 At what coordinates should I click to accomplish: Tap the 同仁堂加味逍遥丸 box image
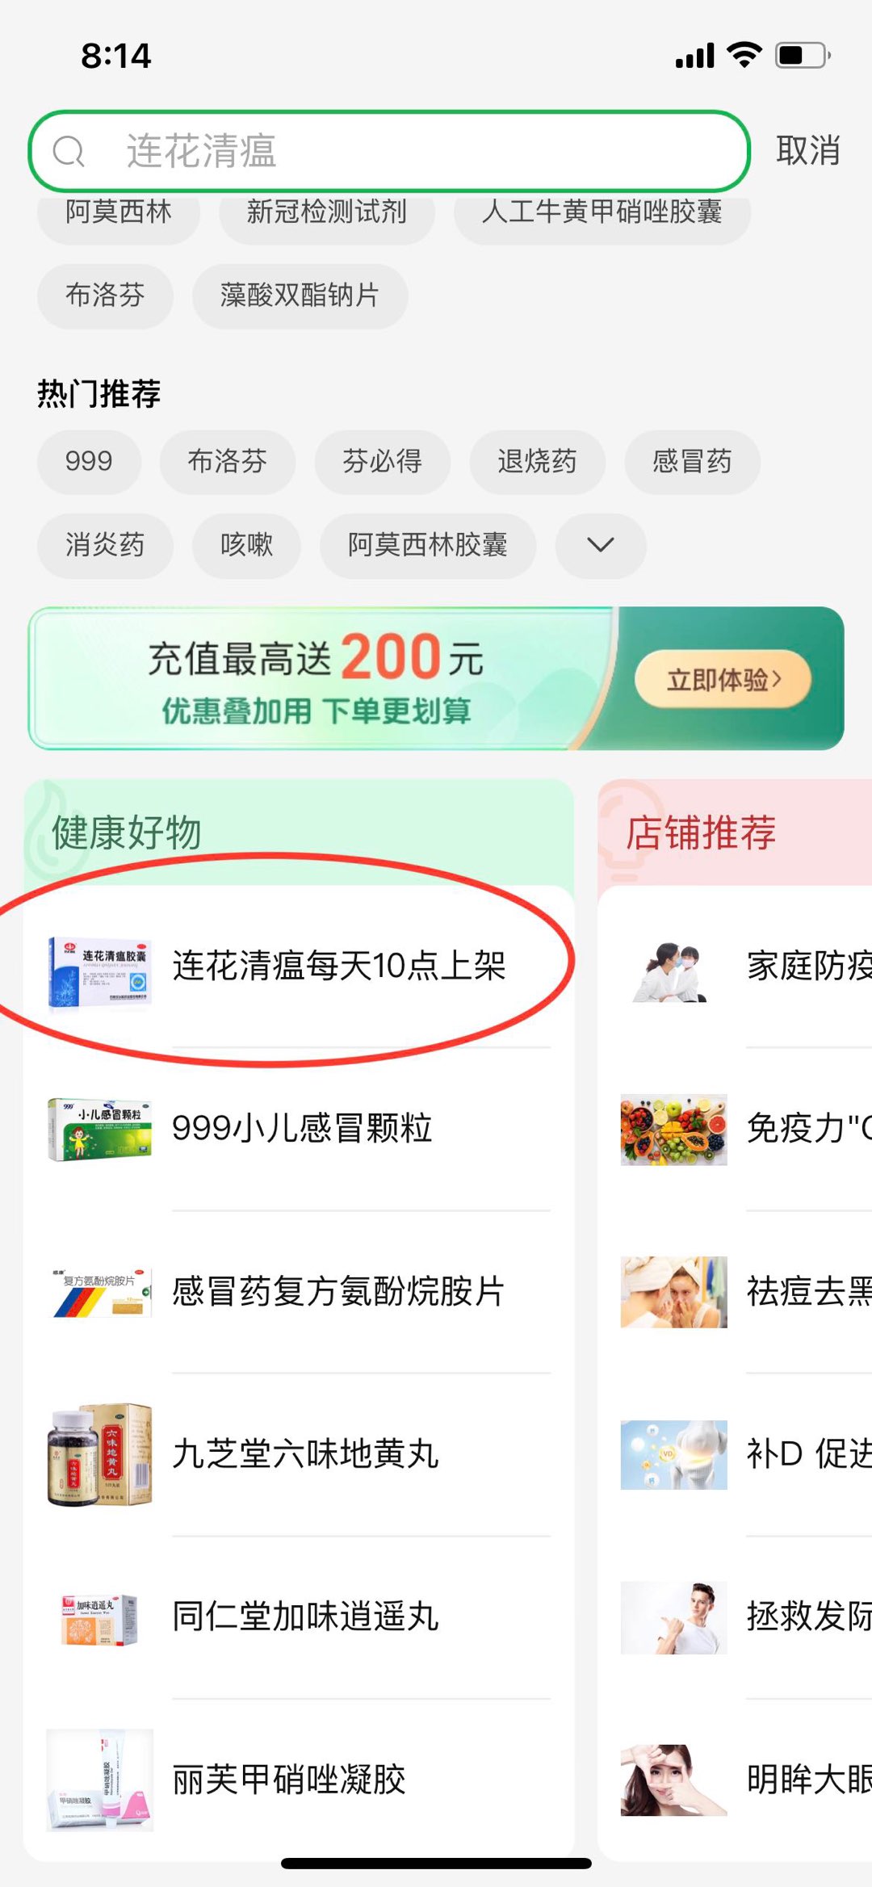click(x=99, y=1618)
